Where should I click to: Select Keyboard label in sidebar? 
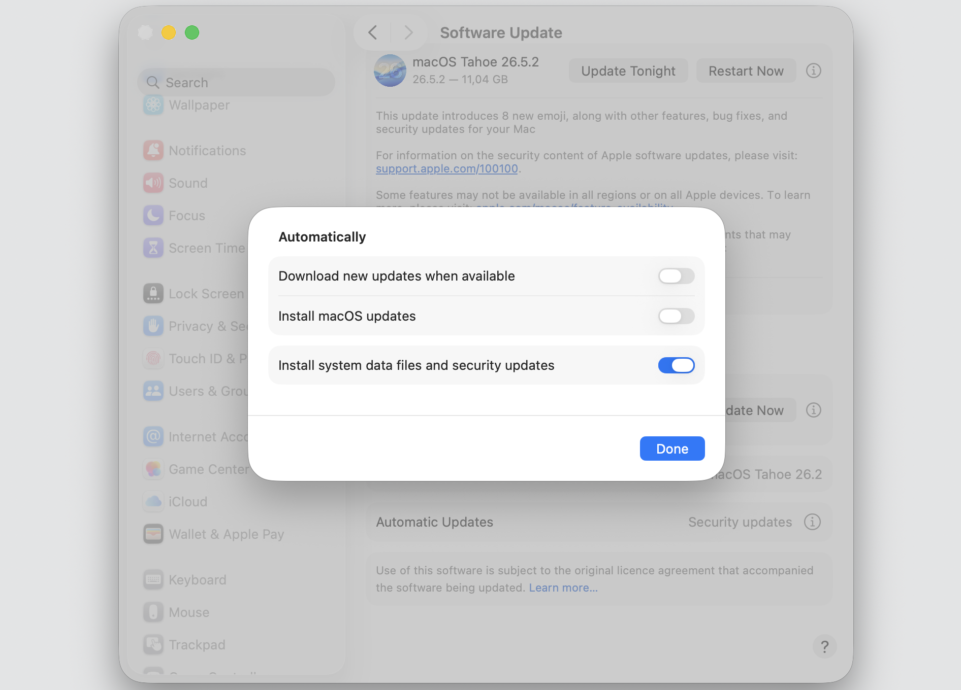[198, 580]
